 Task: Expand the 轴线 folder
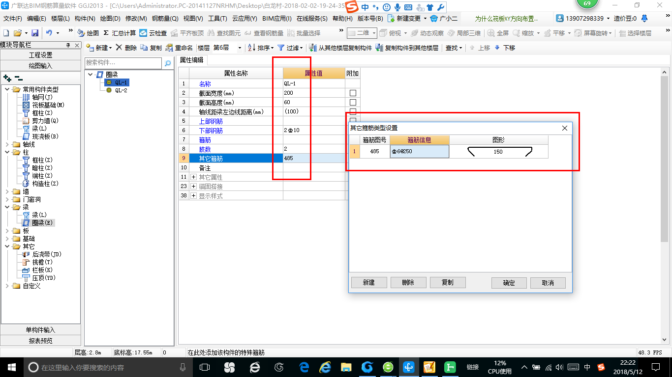7,144
